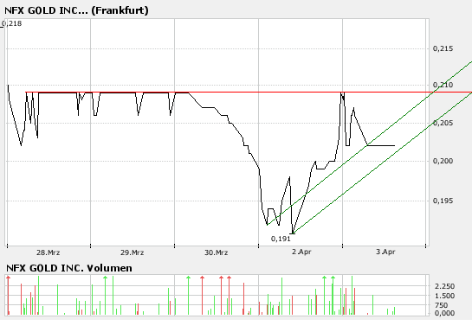Select the 3.Apr date label
Viewport: 472px width, 332px height.
385,252
